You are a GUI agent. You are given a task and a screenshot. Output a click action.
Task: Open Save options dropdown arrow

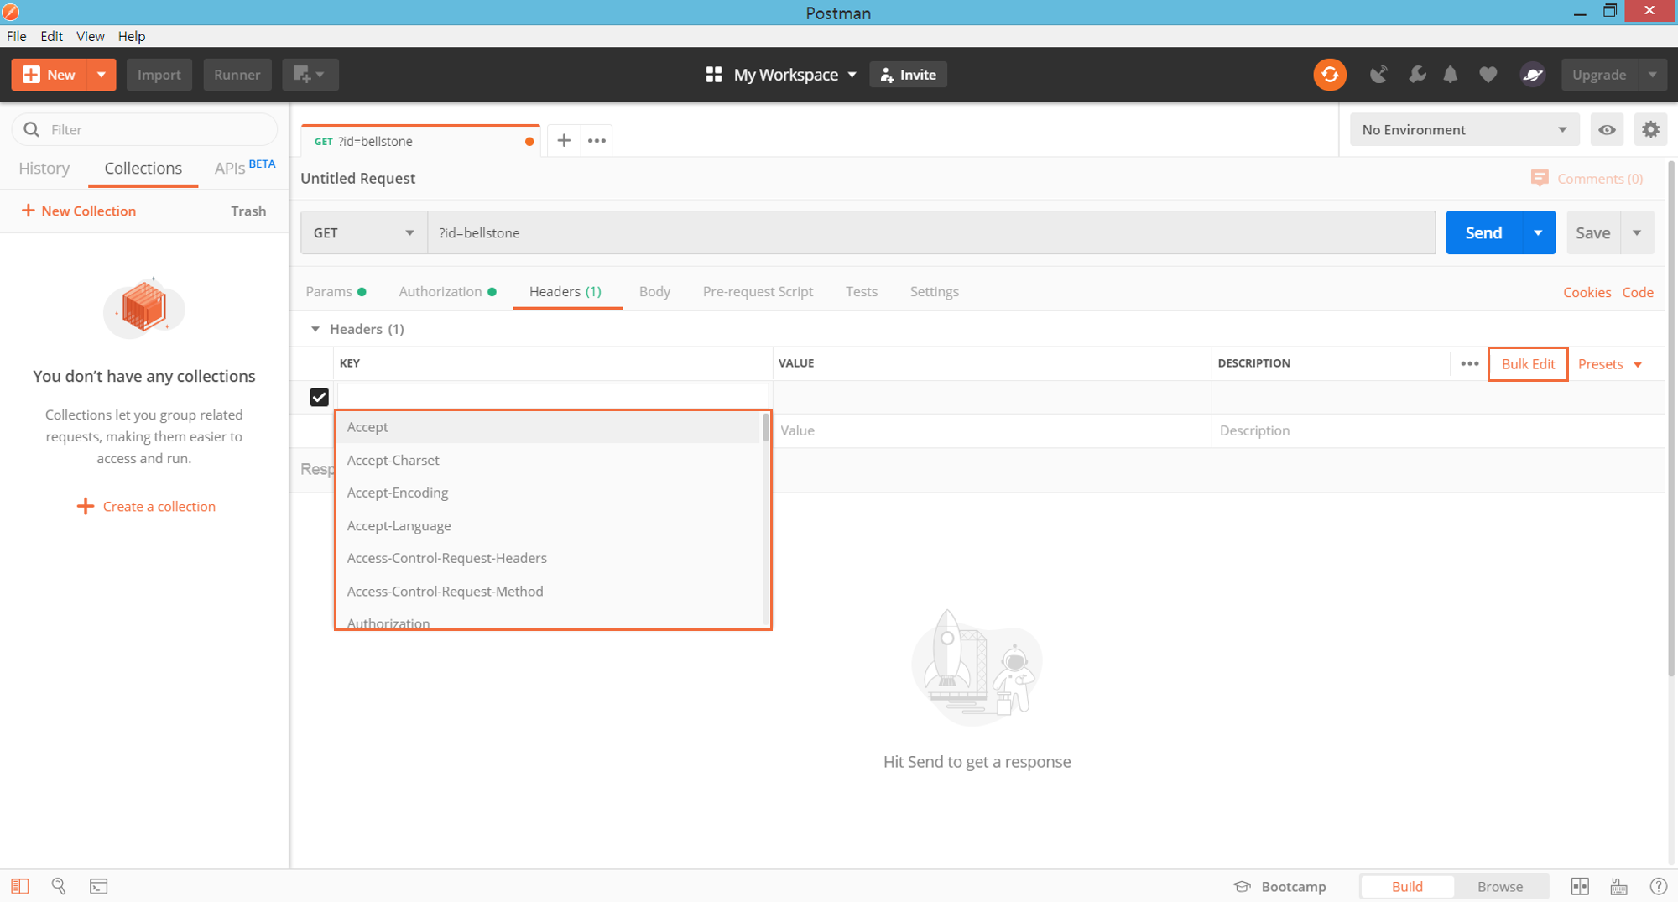point(1637,232)
